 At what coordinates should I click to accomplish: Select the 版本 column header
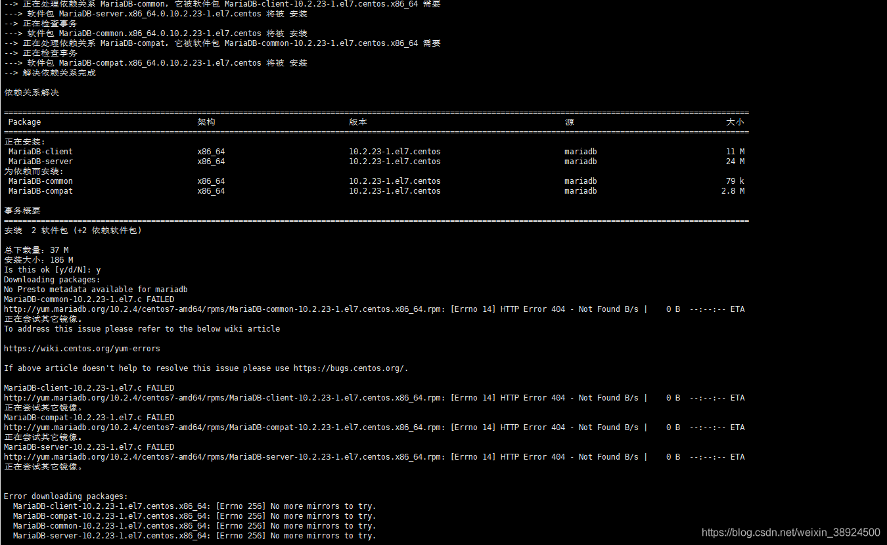[357, 121]
